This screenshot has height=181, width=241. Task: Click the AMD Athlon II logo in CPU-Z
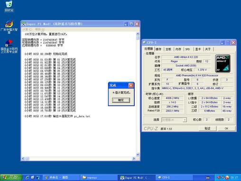coord(222,64)
